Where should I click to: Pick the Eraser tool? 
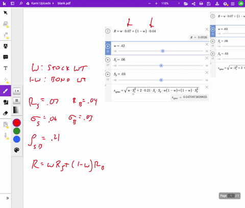click(x=6, y=113)
